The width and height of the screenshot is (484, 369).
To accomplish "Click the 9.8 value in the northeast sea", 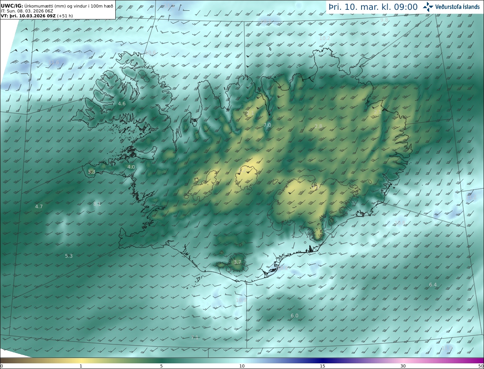I will pyautogui.click(x=384, y=20).
